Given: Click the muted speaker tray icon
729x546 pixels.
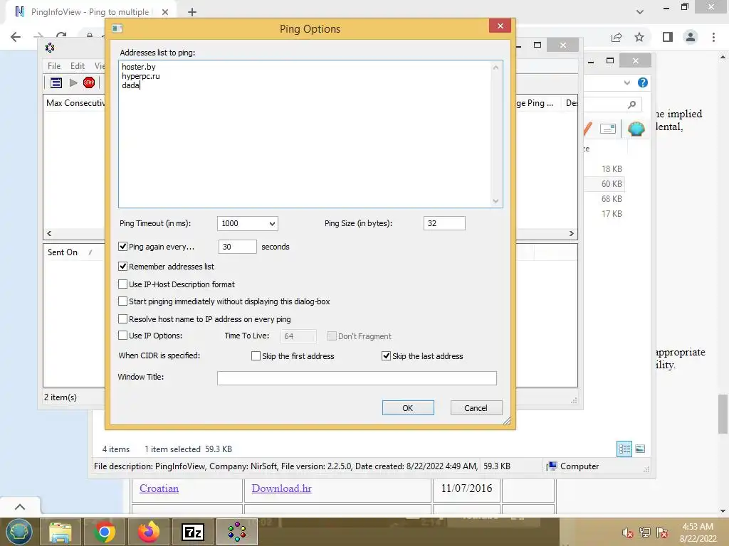Looking at the screenshot, I should click(x=628, y=532).
